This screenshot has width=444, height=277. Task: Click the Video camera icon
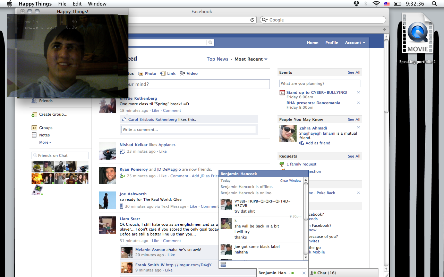[x=182, y=73]
